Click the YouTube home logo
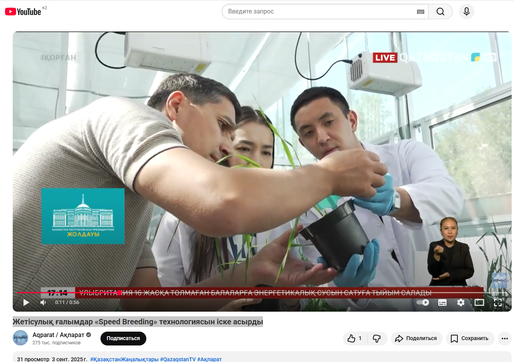 23,12
